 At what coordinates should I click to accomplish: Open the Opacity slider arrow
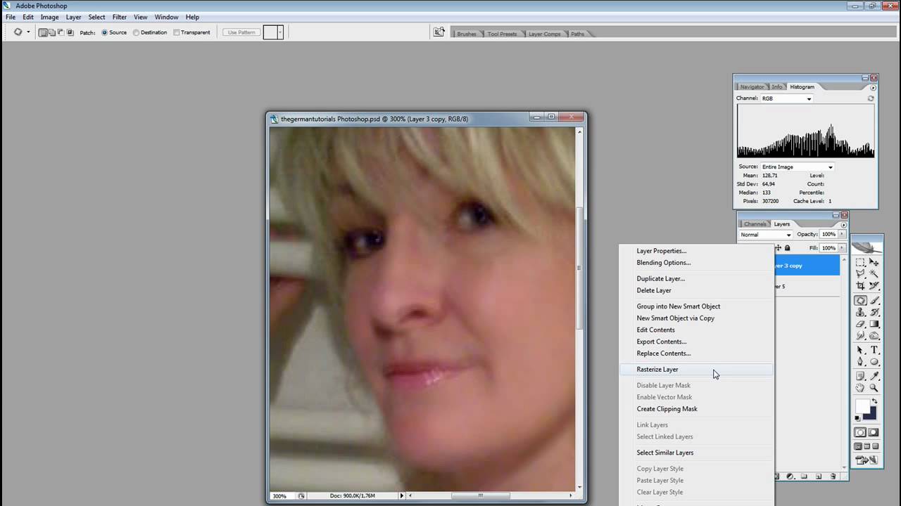[842, 234]
